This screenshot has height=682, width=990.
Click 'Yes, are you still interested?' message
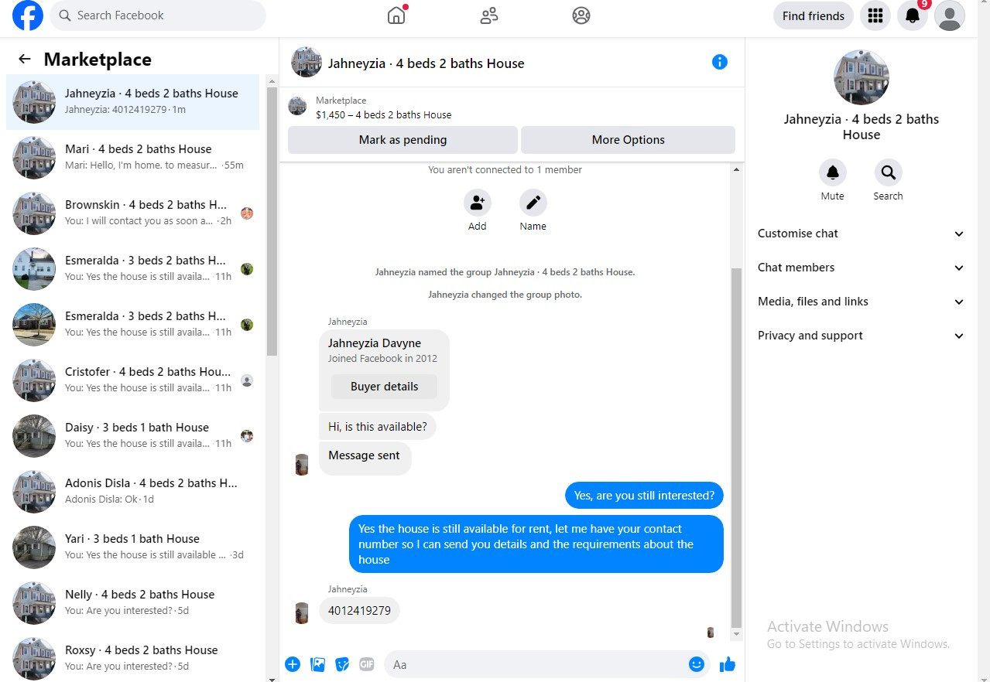pyautogui.click(x=644, y=496)
